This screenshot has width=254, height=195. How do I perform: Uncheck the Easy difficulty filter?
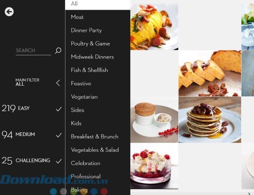click(59, 109)
